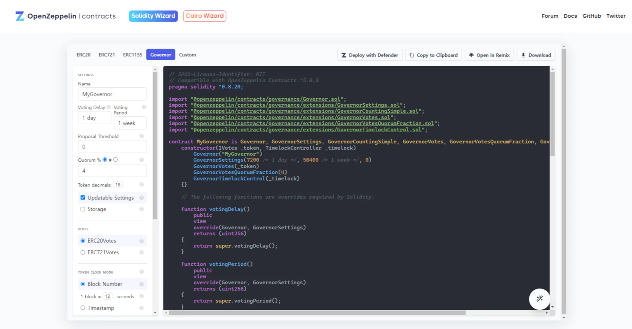Click help icon next to Voting Period
Screen dimensions: 632x329
tap(144, 107)
